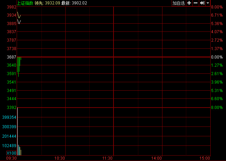This screenshot has width=226, height=161.
Task: Select the 11:30 time marker
Action: 107,158
